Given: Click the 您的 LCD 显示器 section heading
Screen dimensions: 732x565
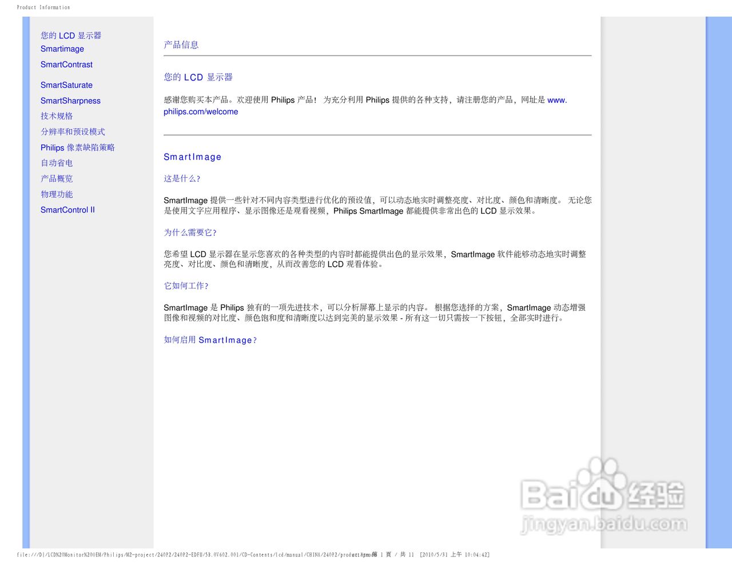Looking at the screenshot, I should coord(198,77).
